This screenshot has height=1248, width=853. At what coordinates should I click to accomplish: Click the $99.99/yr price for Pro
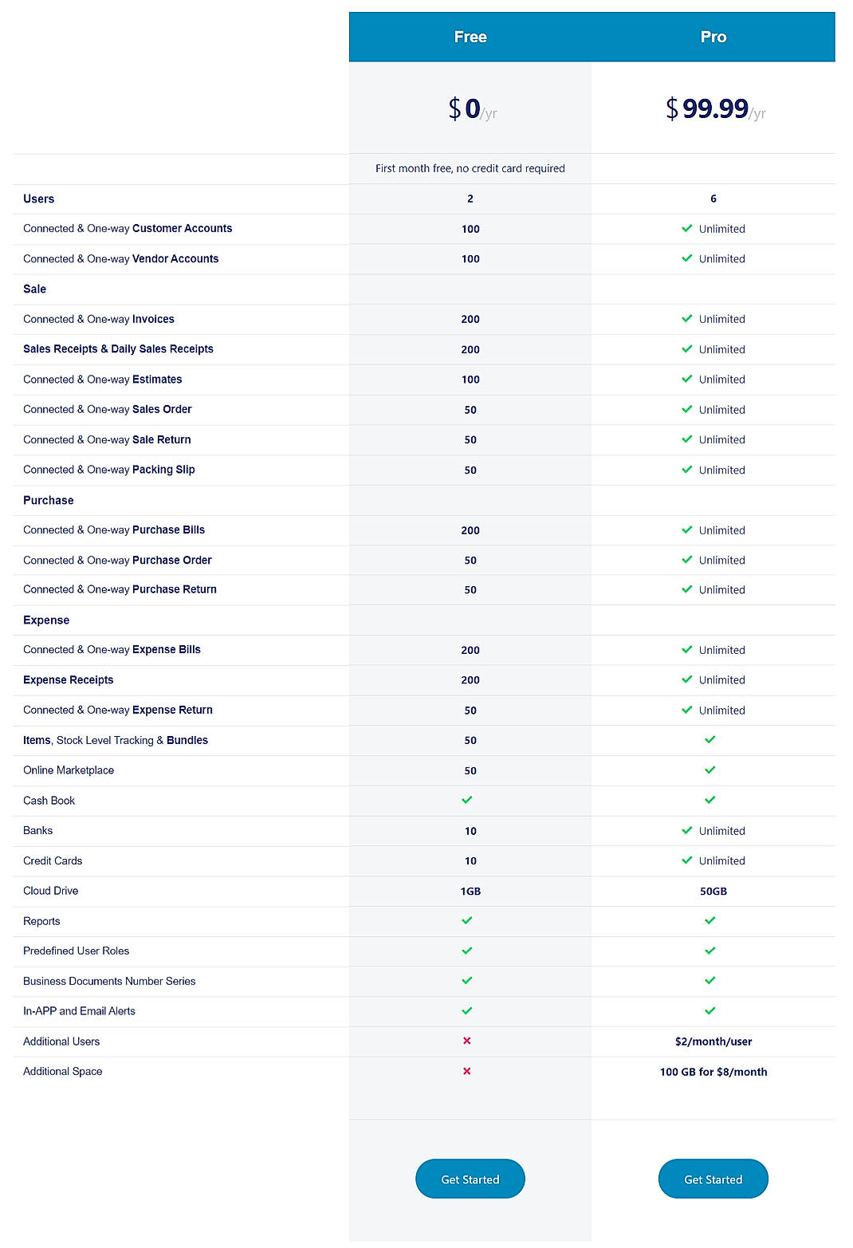(x=713, y=106)
